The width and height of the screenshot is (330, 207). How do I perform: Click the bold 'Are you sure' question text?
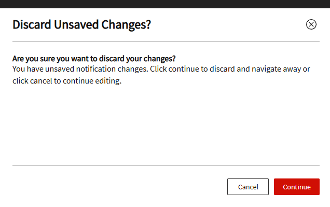pos(94,59)
